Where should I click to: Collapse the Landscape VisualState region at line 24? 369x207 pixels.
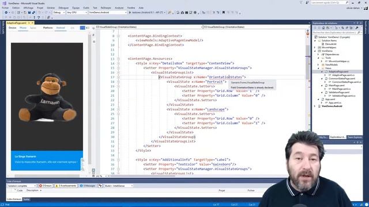point(118,109)
